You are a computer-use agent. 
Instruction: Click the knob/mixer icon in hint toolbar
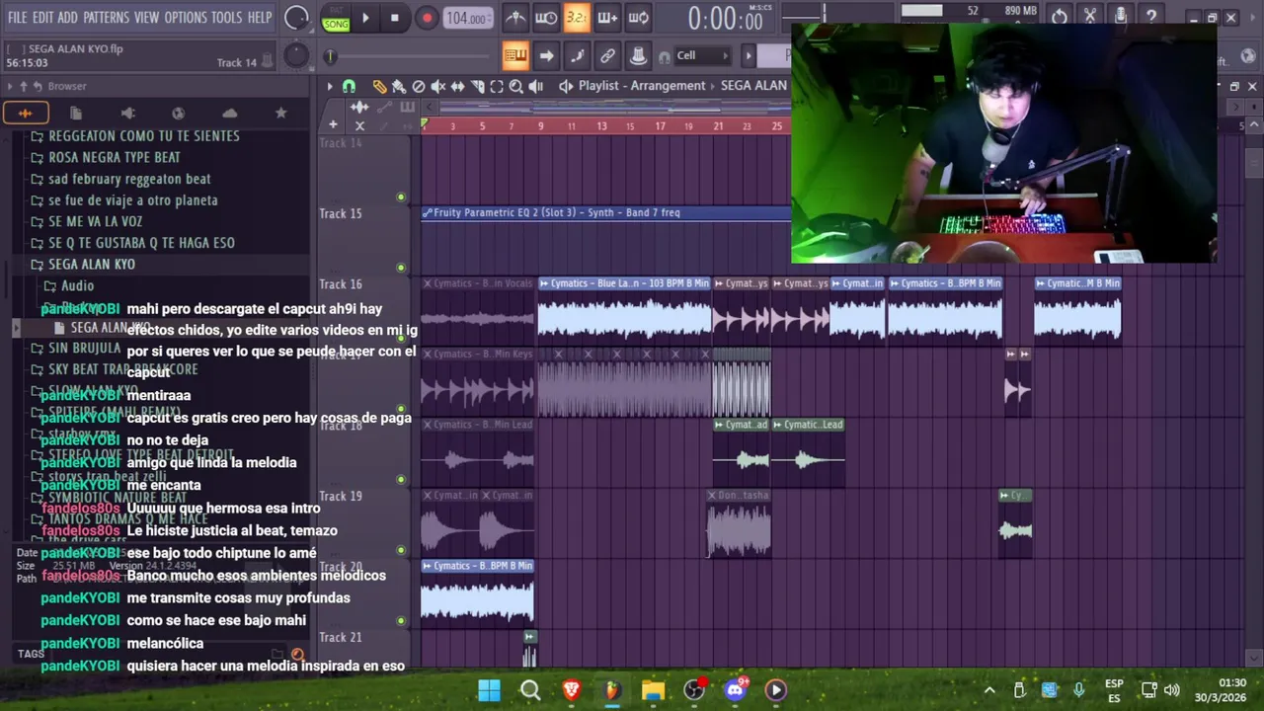[638, 55]
